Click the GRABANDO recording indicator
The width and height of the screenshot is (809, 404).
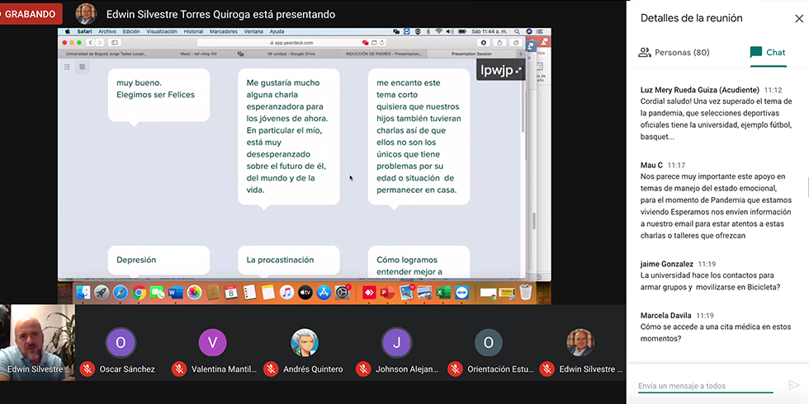click(x=31, y=14)
